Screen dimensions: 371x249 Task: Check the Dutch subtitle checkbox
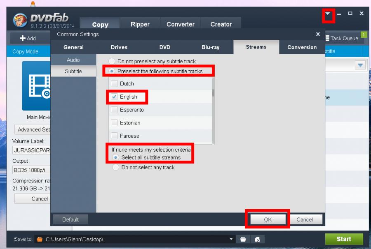click(x=114, y=83)
